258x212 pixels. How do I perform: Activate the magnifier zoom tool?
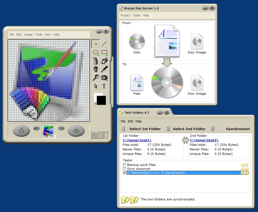[95, 77]
